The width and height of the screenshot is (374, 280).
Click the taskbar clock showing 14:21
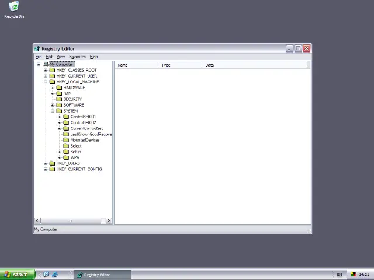point(364,275)
